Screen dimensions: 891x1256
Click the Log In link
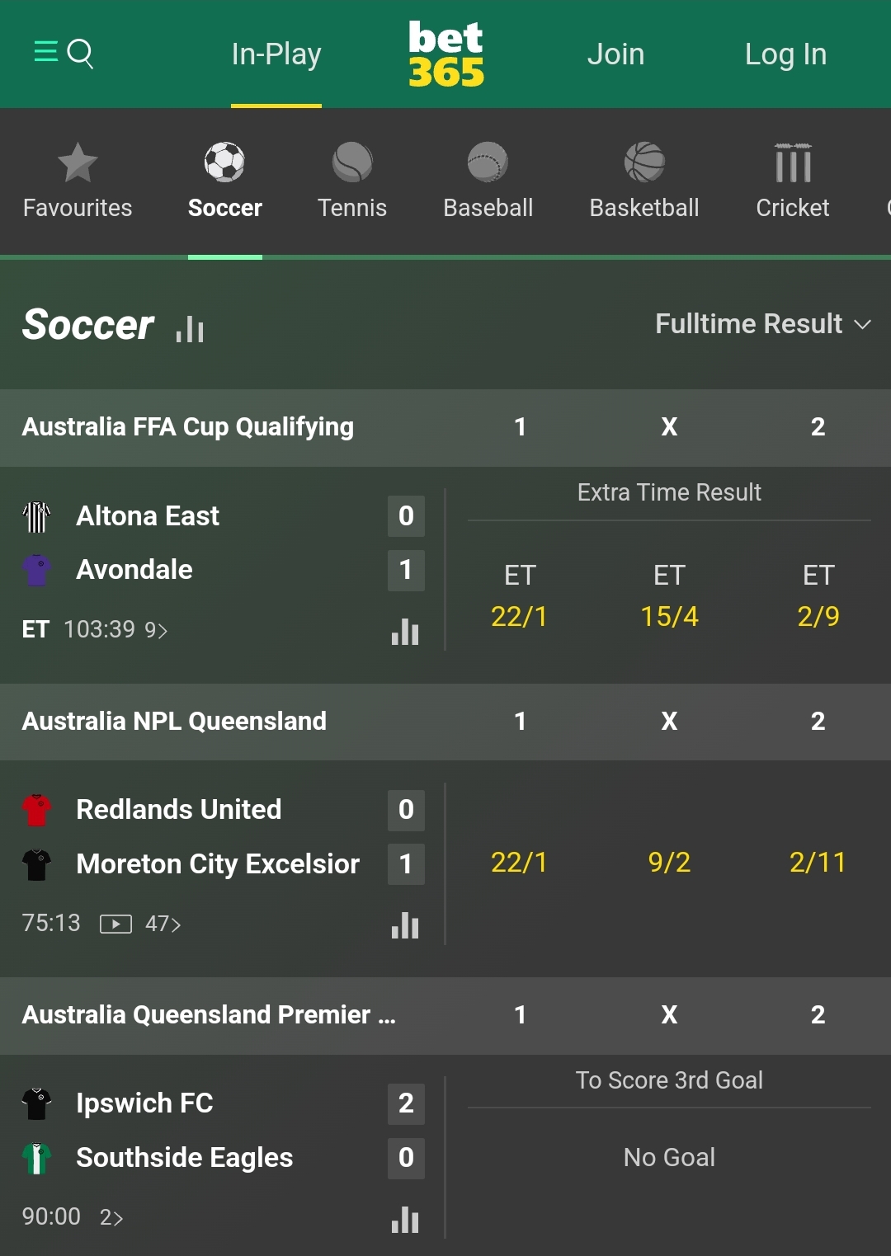click(x=785, y=54)
